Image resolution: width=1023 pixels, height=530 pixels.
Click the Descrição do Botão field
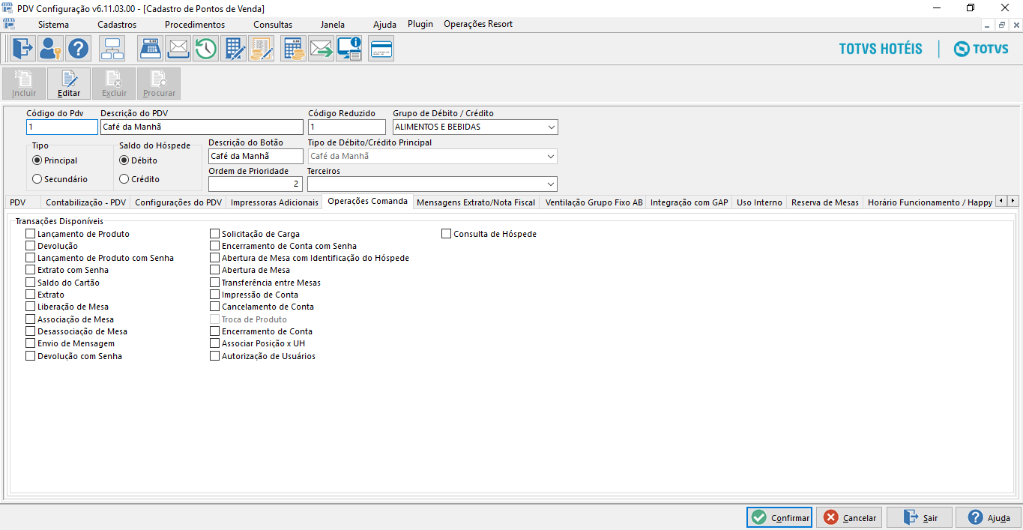point(256,156)
